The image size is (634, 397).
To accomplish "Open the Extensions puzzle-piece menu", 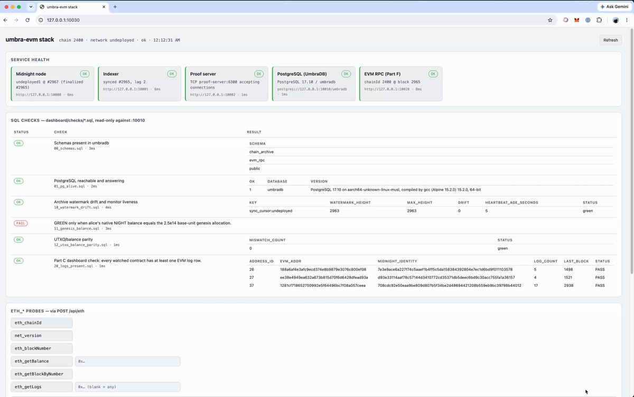I will [599, 20].
